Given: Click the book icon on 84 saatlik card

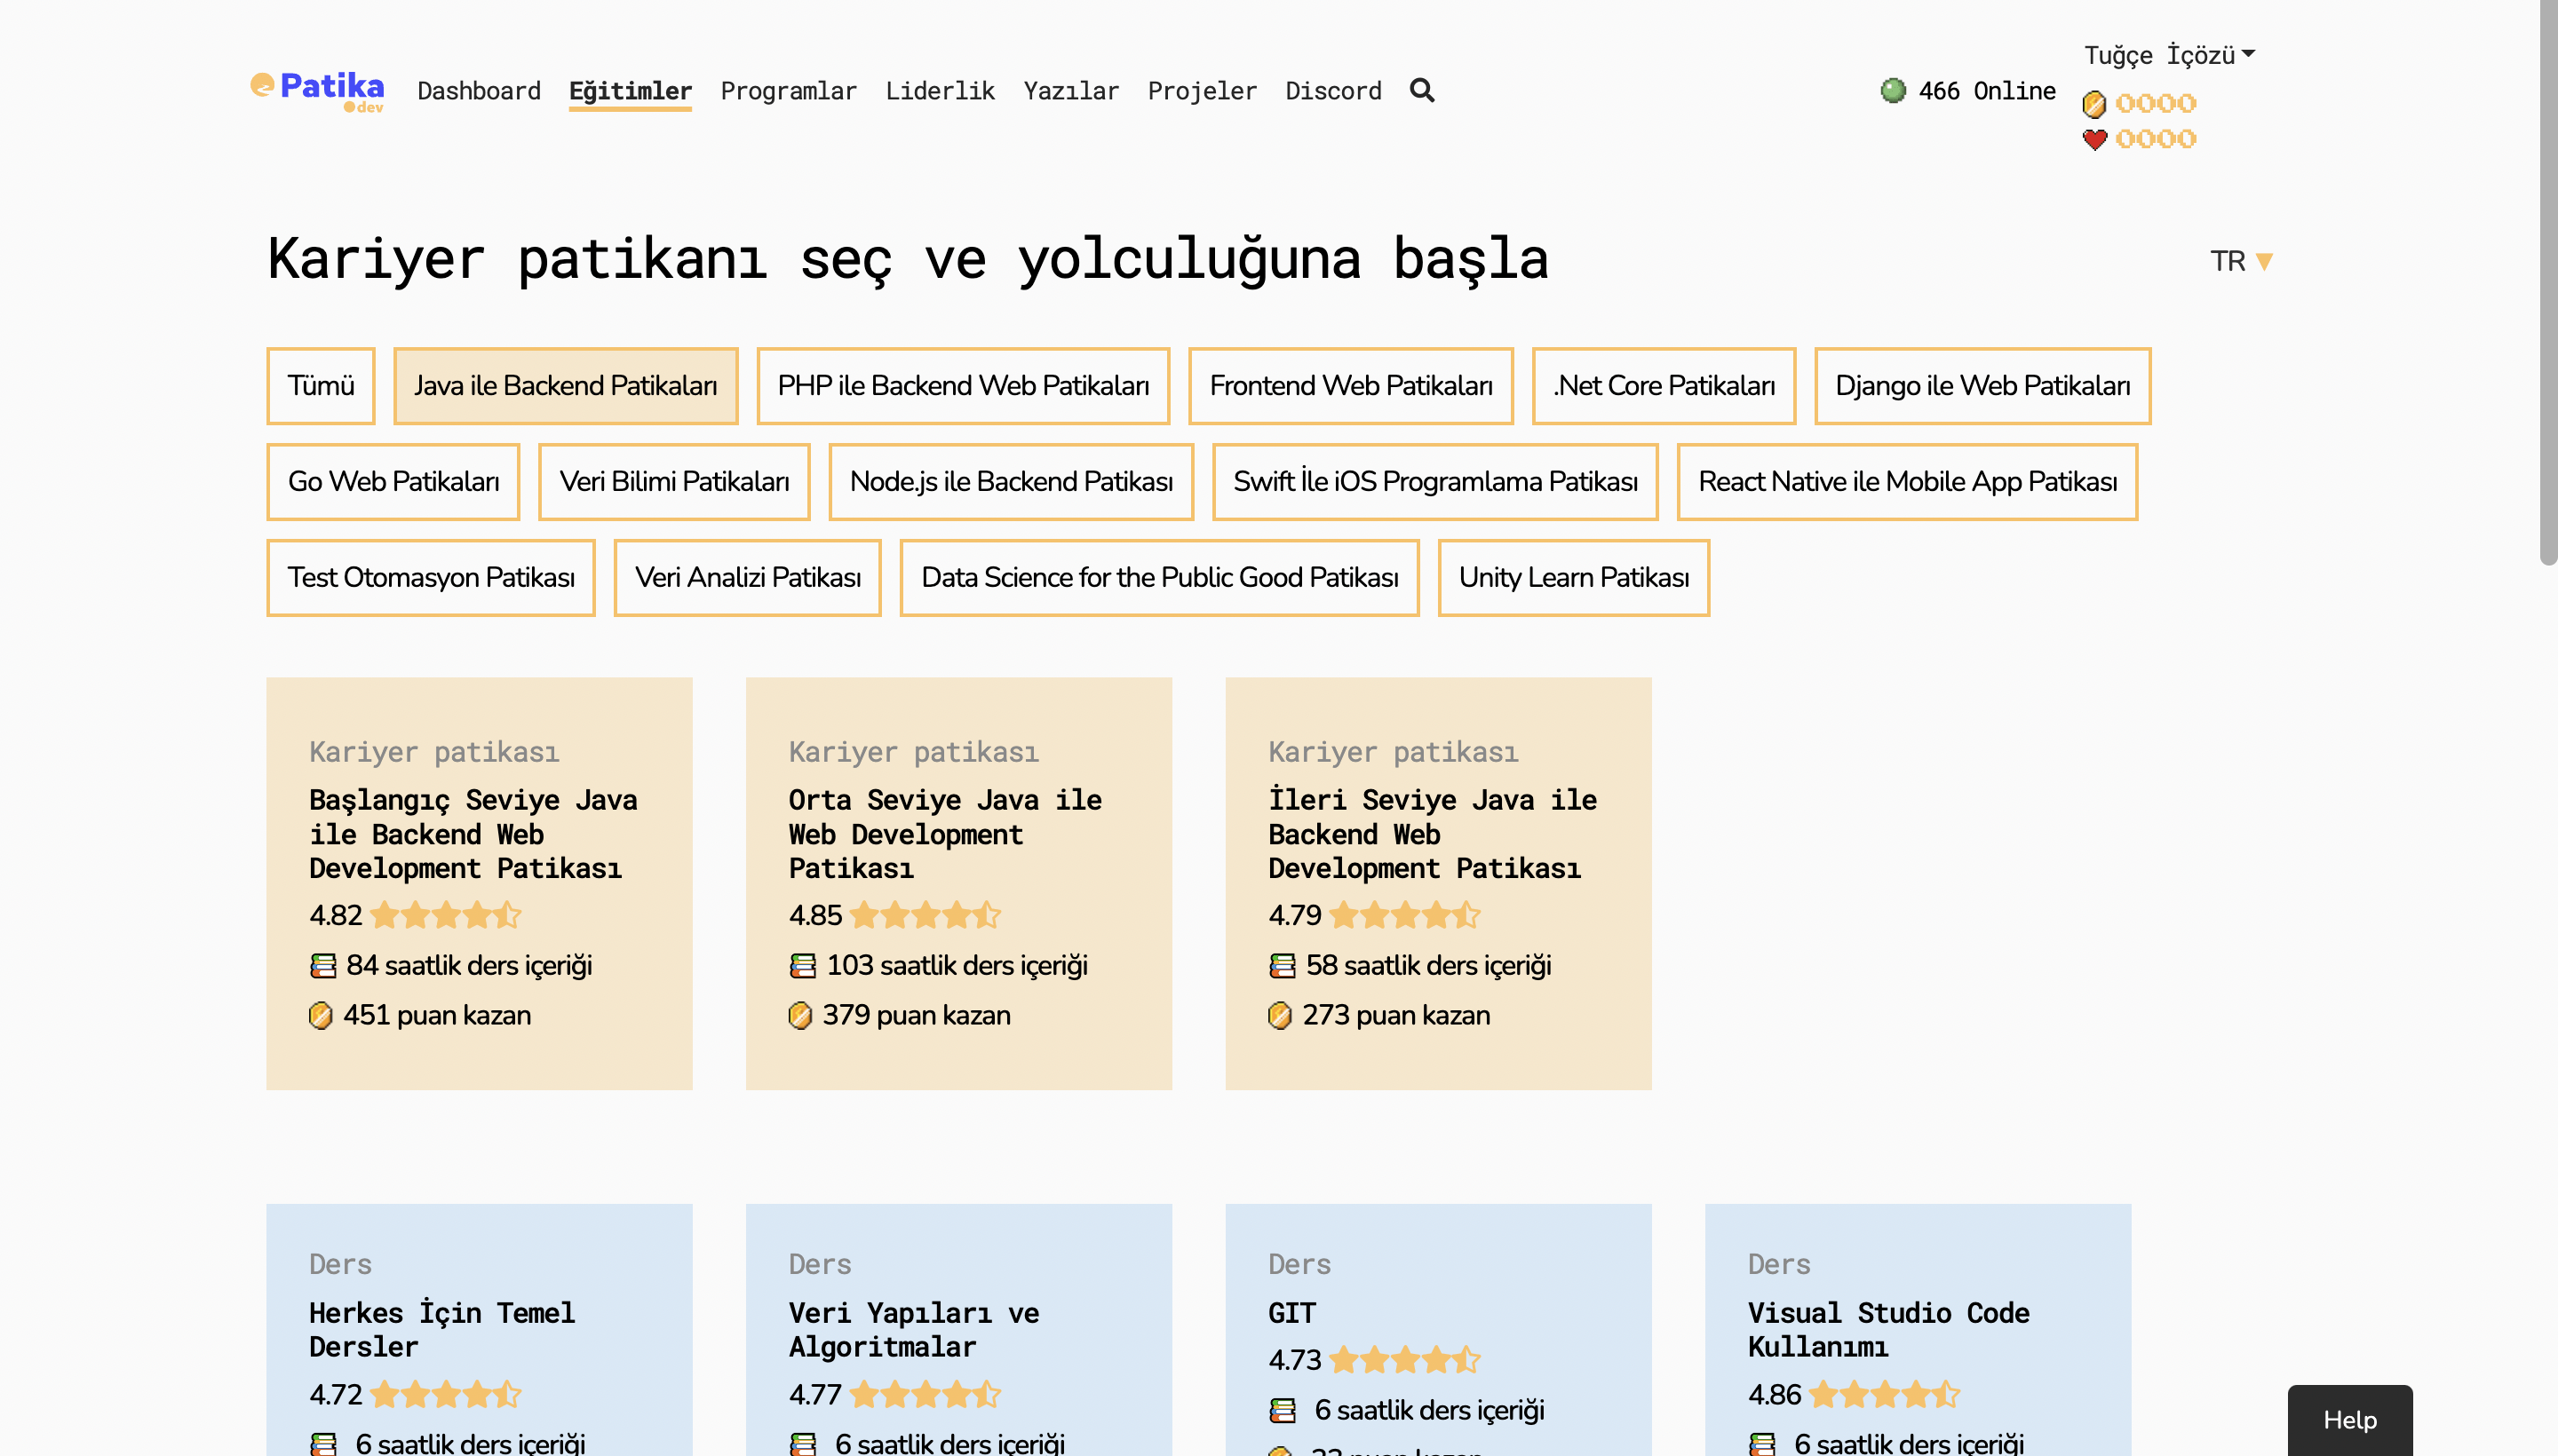Looking at the screenshot, I should click(x=322, y=965).
